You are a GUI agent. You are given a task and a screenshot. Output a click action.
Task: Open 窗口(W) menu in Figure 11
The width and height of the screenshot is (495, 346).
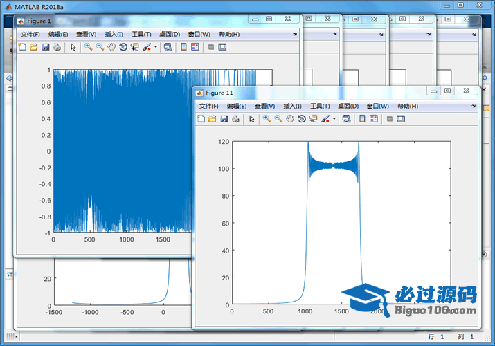(x=378, y=107)
